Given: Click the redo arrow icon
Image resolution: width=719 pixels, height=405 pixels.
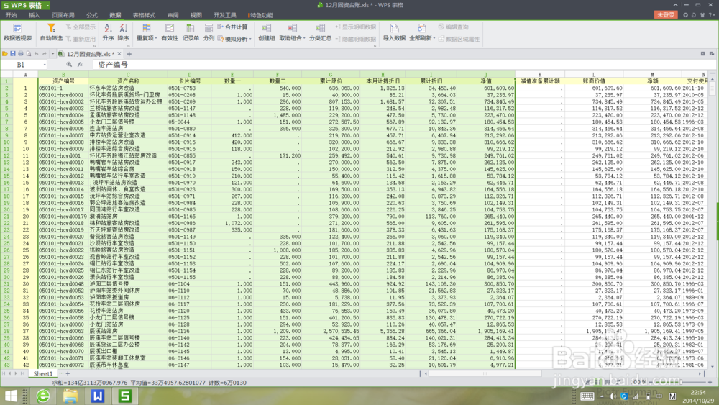Looking at the screenshot, I should tap(45, 54).
